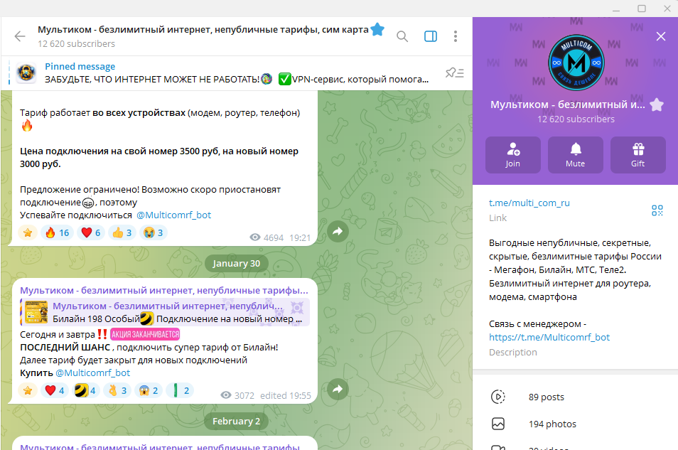678x450 pixels.
Task: Forward the Билайн 198 Особый post
Action: point(338,389)
